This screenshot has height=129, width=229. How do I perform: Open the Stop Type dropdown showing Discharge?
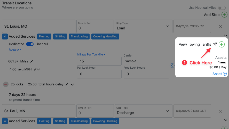(143, 111)
